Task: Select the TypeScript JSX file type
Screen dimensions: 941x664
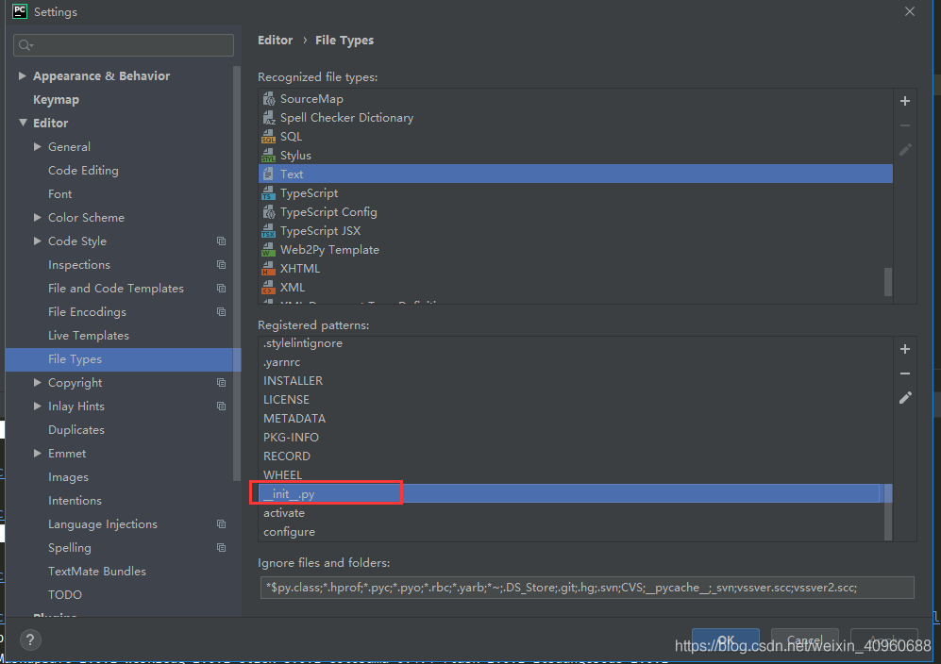Action: coord(576,231)
